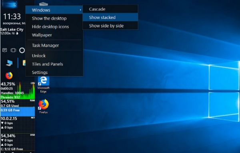Open Wallpaper menu entry
This screenshot has height=153, width=240.
coord(54,35)
